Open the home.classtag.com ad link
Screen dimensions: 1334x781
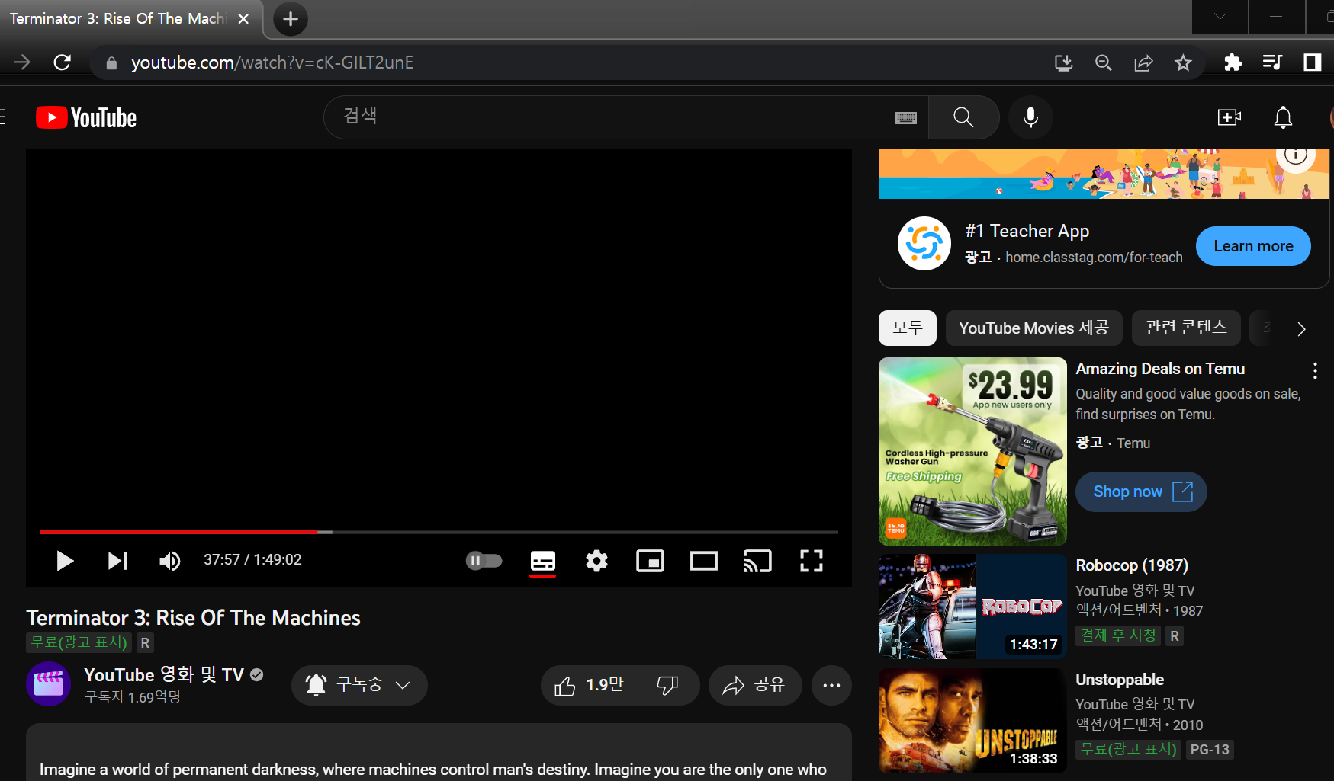1094,258
